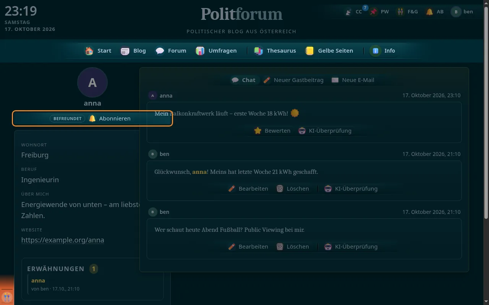Click the sun emoji in anna's post
Image resolution: width=489 pixels, height=305 pixels.
click(x=295, y=113)
